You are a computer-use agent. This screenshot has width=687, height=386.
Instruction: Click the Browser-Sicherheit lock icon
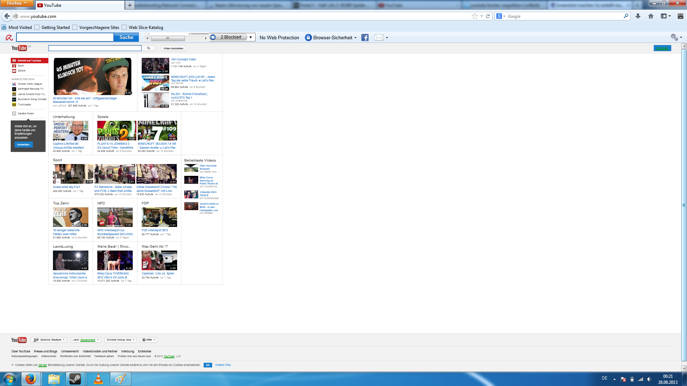click(308, 38)
